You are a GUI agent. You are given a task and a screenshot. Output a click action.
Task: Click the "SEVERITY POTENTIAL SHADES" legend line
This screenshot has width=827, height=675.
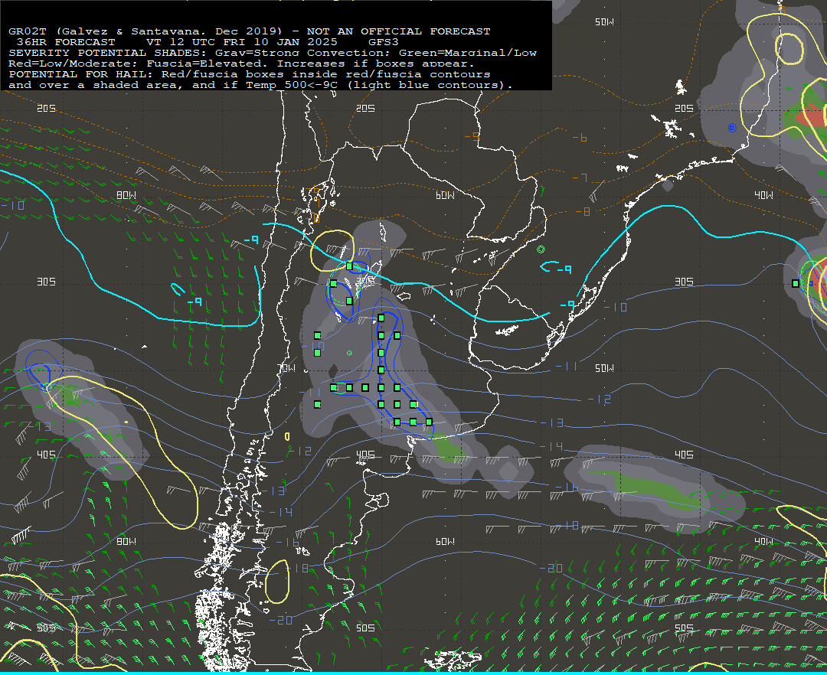tap(273, 53)
